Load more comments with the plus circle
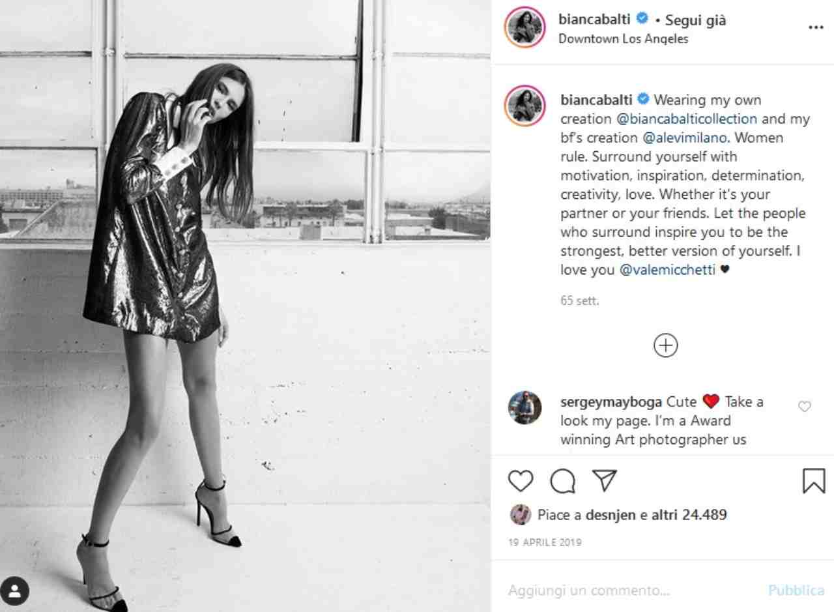Viewport: 834px width, 612px height. (x=665, y=345)
